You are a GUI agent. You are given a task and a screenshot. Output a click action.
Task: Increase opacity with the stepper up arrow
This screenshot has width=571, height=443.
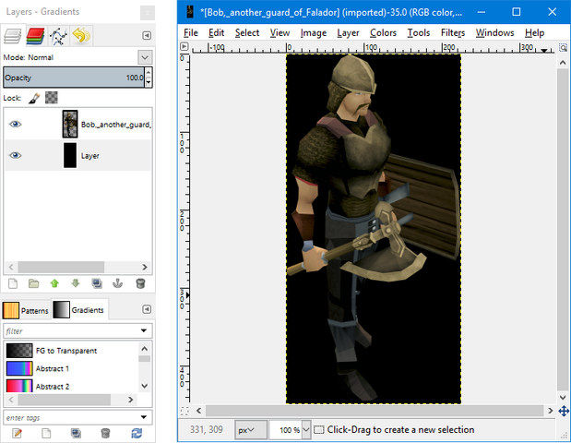point(149,73)
